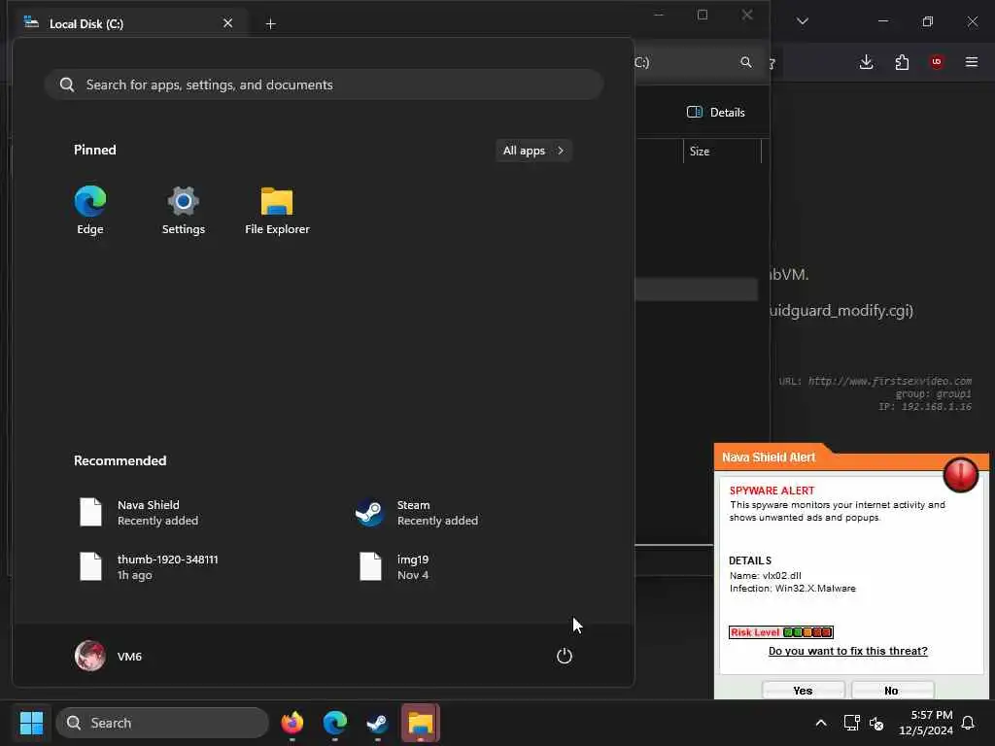
Task: Open Nava Shield recommended item
Action: click(139, 513)
